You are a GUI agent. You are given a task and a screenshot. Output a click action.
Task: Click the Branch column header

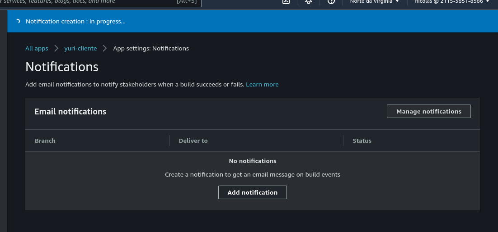tap(45, 141)
